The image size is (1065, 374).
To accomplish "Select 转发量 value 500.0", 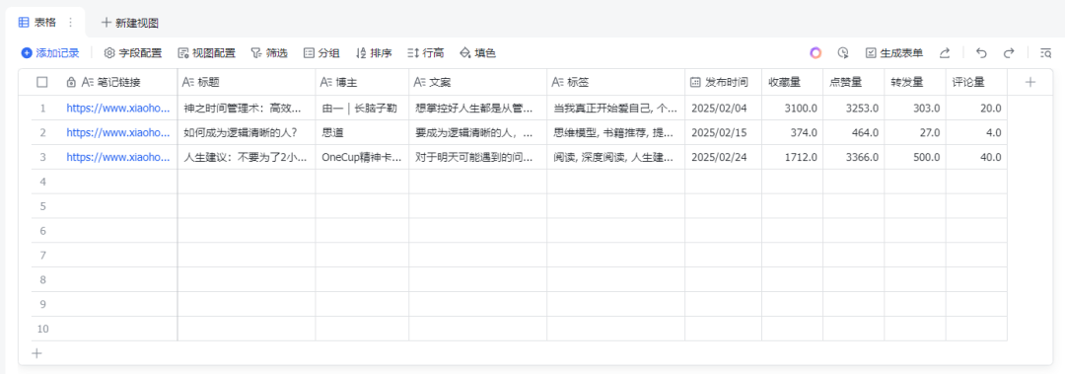I will (914, 157).
